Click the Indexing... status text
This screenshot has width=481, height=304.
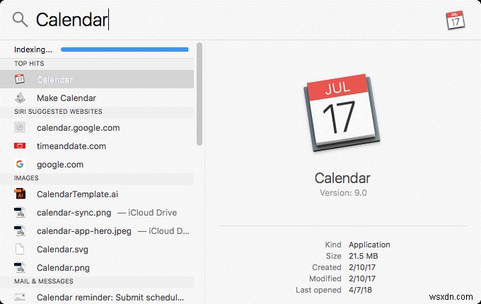pyautogui.click(x=33, y=49)
